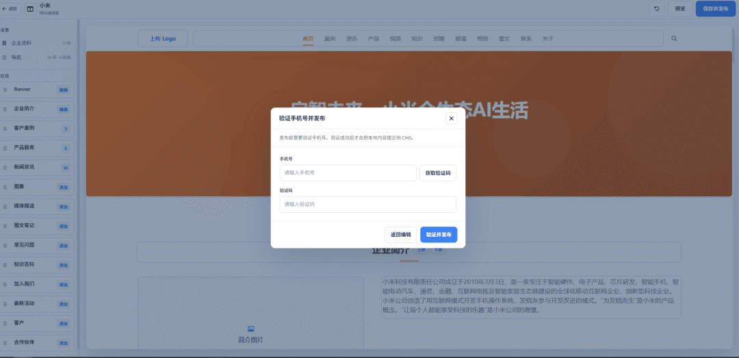Click 添加 on the 客户 row
739x358 pixels.
(63, 324)
